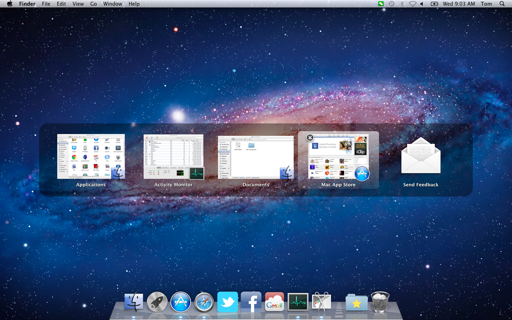Choose the Send Feedback envelope
512x320 pixels.
pos(421,156)
